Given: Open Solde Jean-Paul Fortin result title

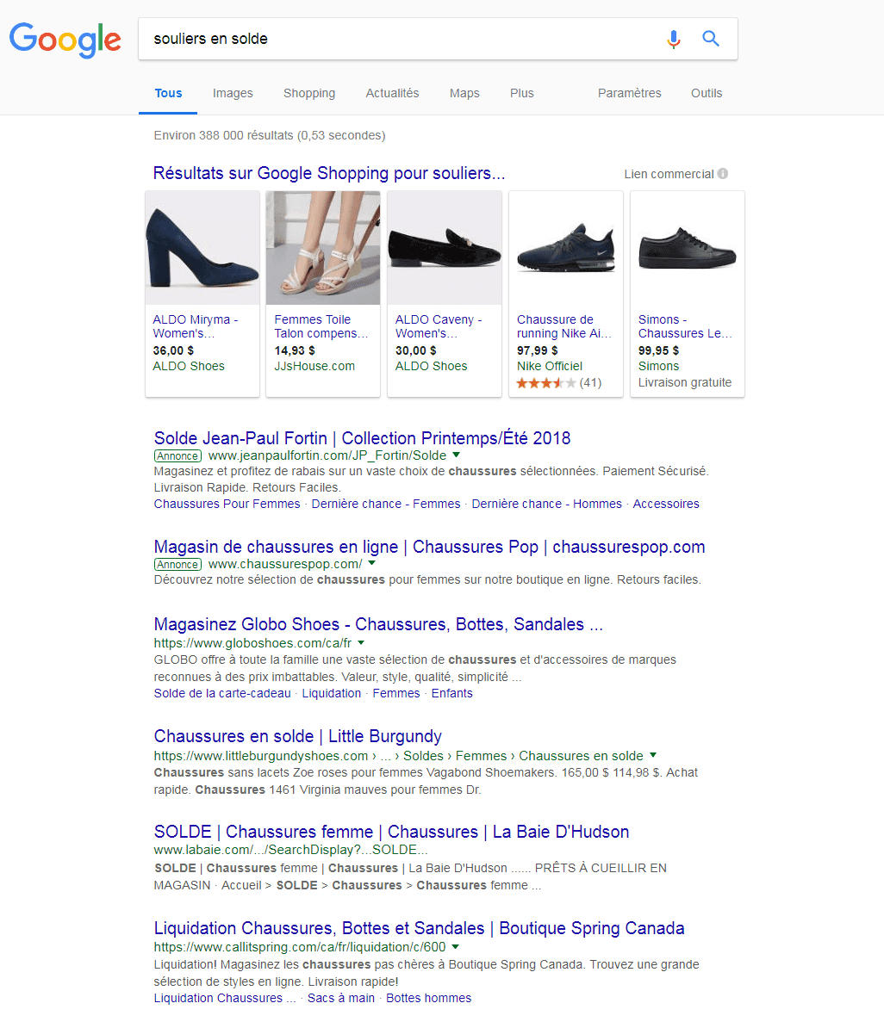Looking at the screenshot, I should pos(362,437).
